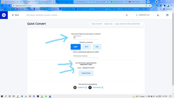Open roadofrich profile link
The height and width of the screenshot is (98, 174).
[x=81, y=87]
